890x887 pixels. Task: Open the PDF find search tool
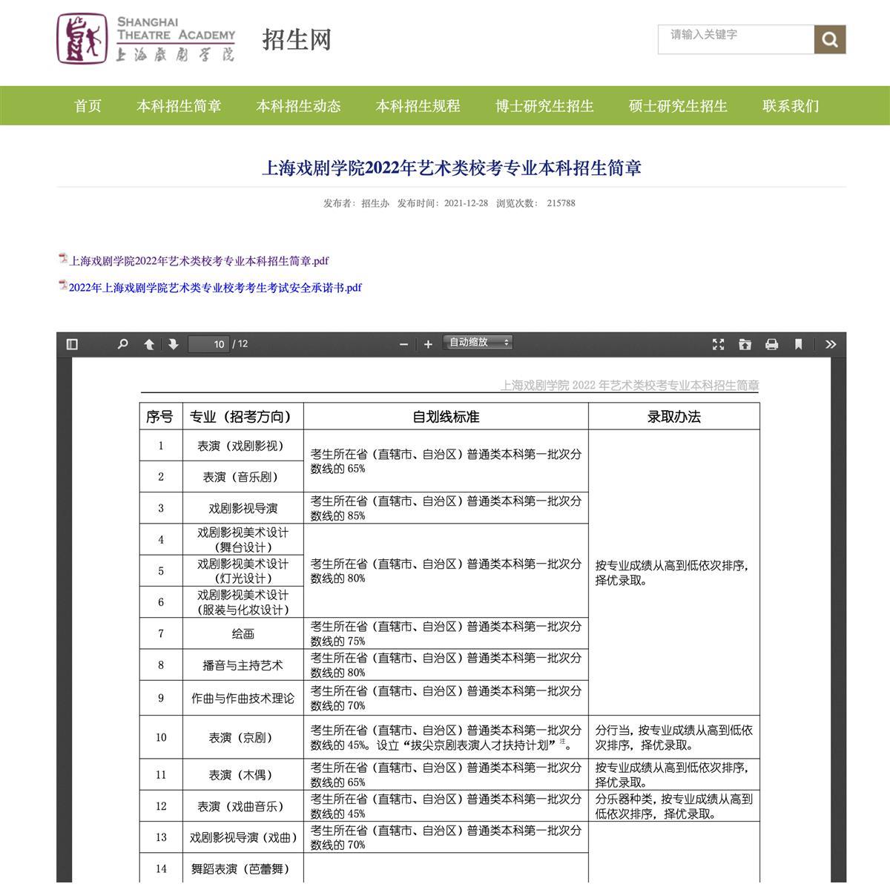pos(123,344)
